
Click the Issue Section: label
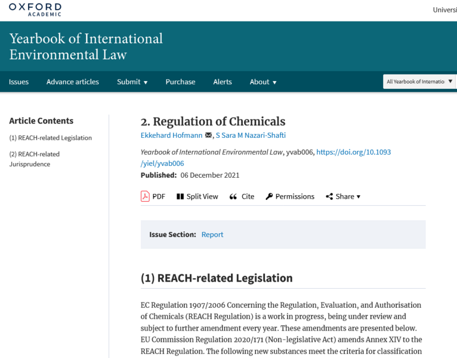point(172,234)
